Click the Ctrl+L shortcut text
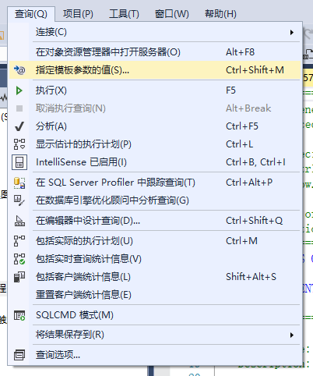The image size is (313, 376). 239,144
